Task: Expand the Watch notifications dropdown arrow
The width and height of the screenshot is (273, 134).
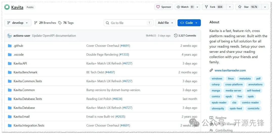Action: [197, 7]
